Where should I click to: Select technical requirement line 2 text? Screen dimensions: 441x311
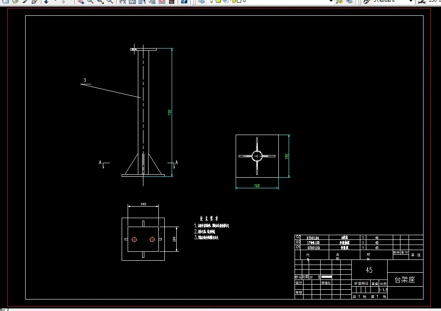tap(204, 232)
